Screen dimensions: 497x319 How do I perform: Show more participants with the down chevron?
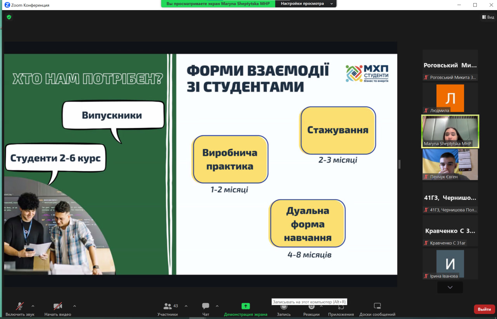click(x=450, y=288)
